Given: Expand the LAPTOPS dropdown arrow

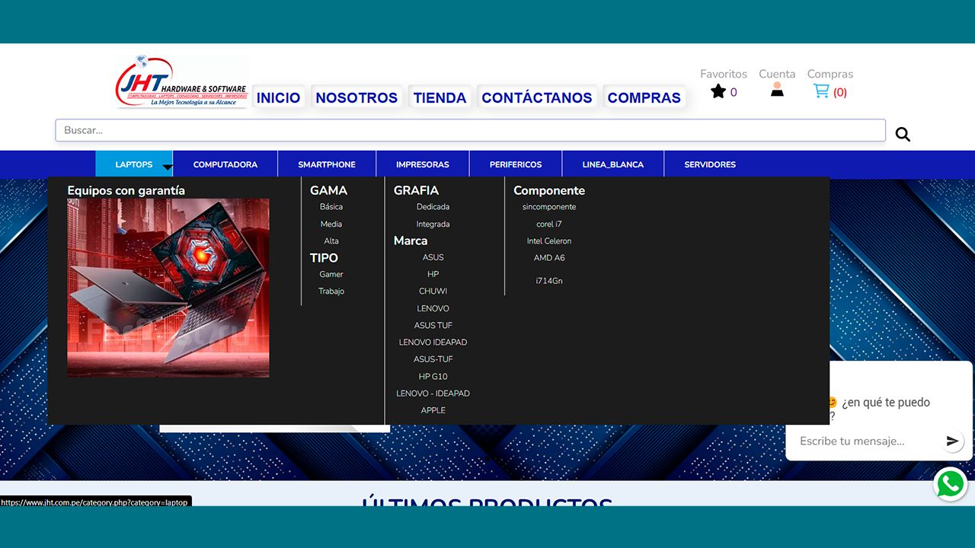Looking at the screenshot, I should 168,167.
